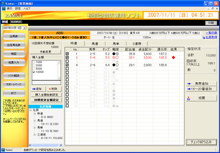Click 16～20番追加 arrow button

pyautogui.click(x=189, y=89)
